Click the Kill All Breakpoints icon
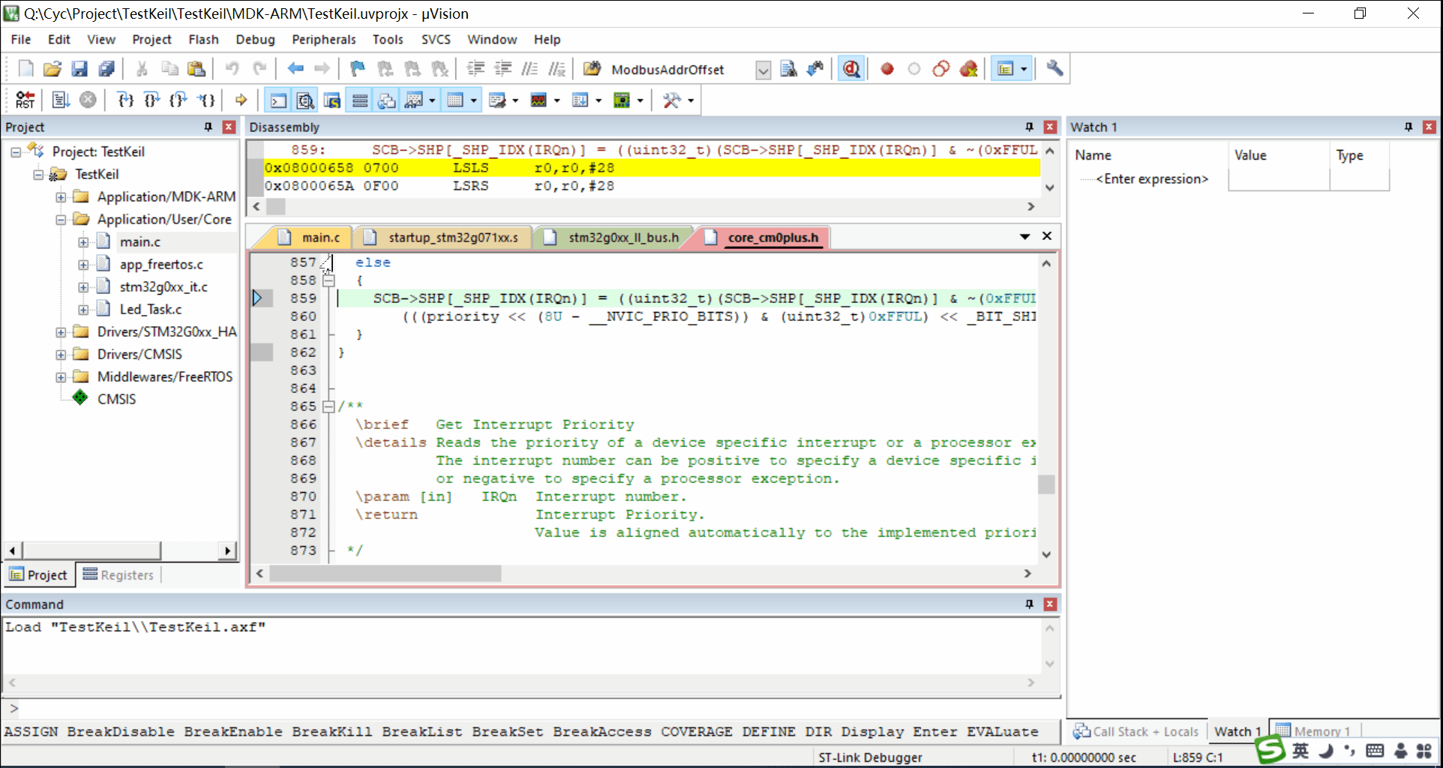The width and height of the screenshot is (1443, 768). 968,69
